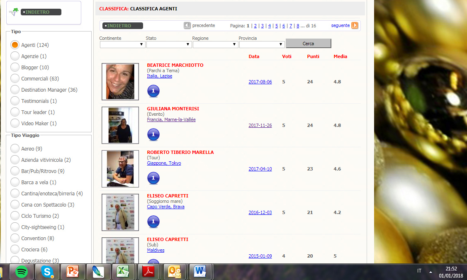This screenshot has height=280, width=467.
Task: Click INDIETRO button in the sidebar
Action: point(41,12)
